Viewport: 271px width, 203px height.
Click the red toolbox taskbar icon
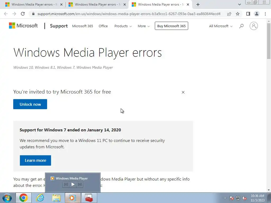[89, 198]
